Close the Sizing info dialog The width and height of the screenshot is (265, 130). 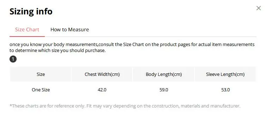259,8
